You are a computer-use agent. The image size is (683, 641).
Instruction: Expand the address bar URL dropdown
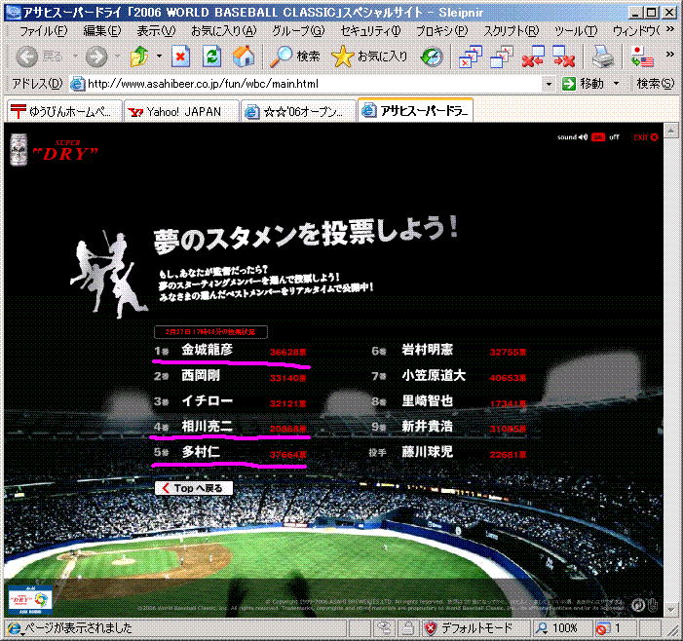[x=549, y=84]
